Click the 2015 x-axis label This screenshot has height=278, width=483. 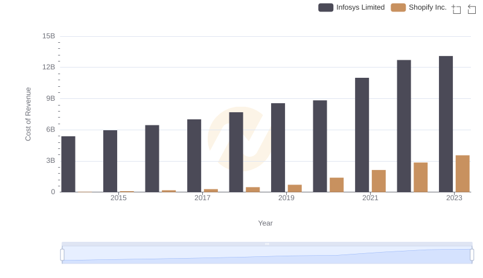point(118,198)
